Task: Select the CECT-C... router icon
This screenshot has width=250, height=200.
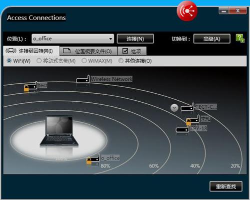Action: point(187,107)
